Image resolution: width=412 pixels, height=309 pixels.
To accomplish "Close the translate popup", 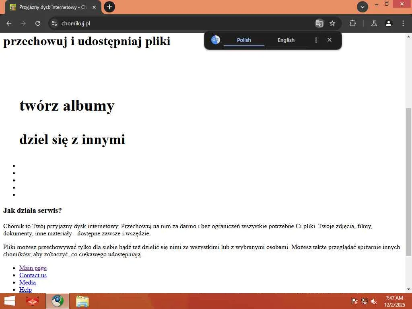I will coord(330,40).
